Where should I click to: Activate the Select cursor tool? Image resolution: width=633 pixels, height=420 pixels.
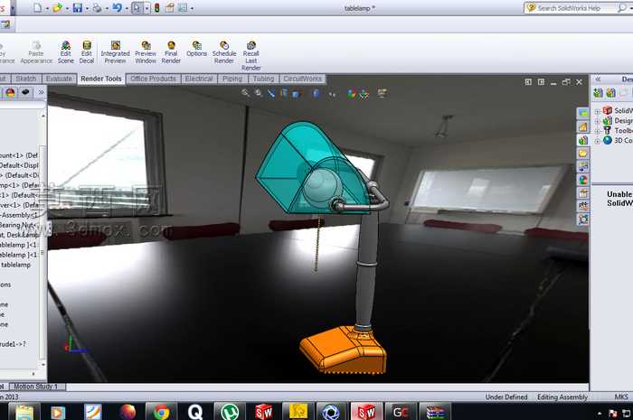[x=137, y=7]
